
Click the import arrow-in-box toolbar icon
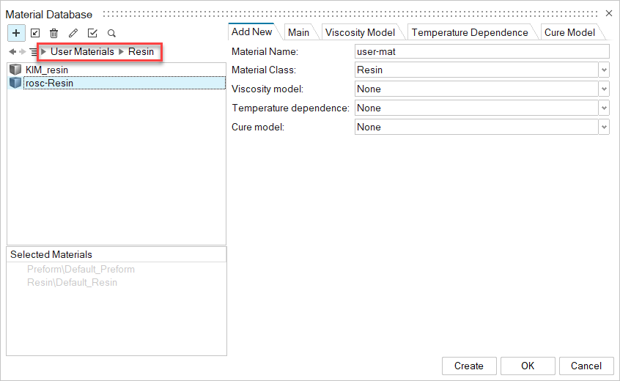click(35, 33)
